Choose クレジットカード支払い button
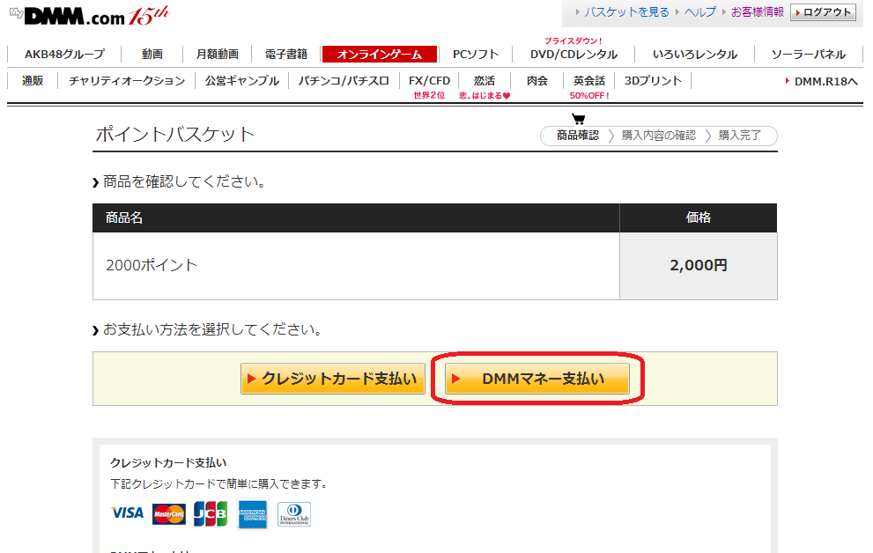 coord(333,379)
